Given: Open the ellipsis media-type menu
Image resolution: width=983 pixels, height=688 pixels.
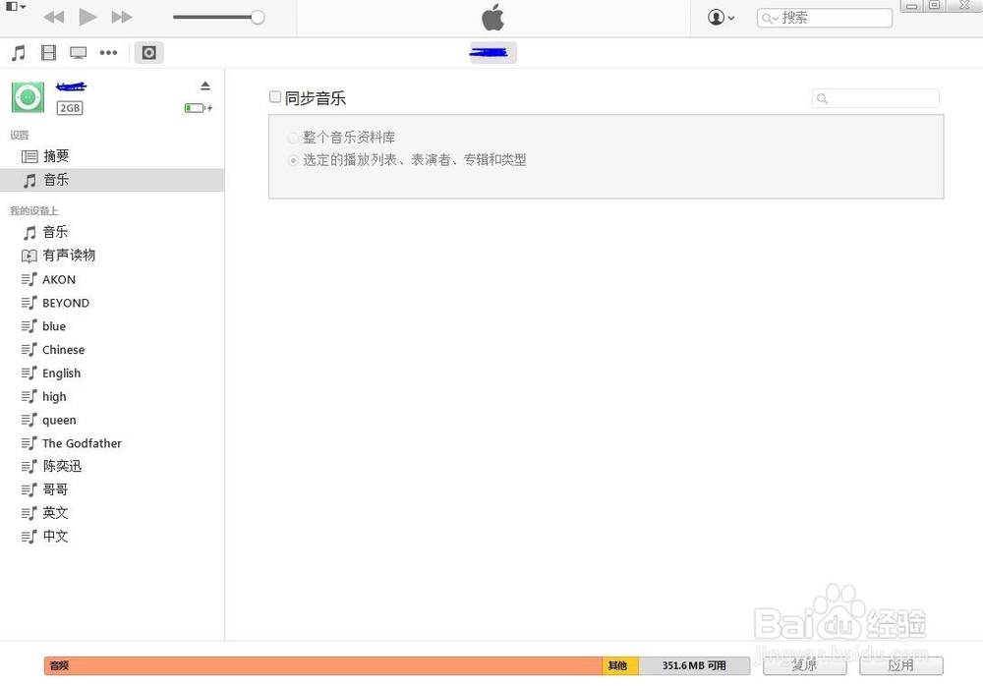Looking at the screenshot, I should 108,52.
